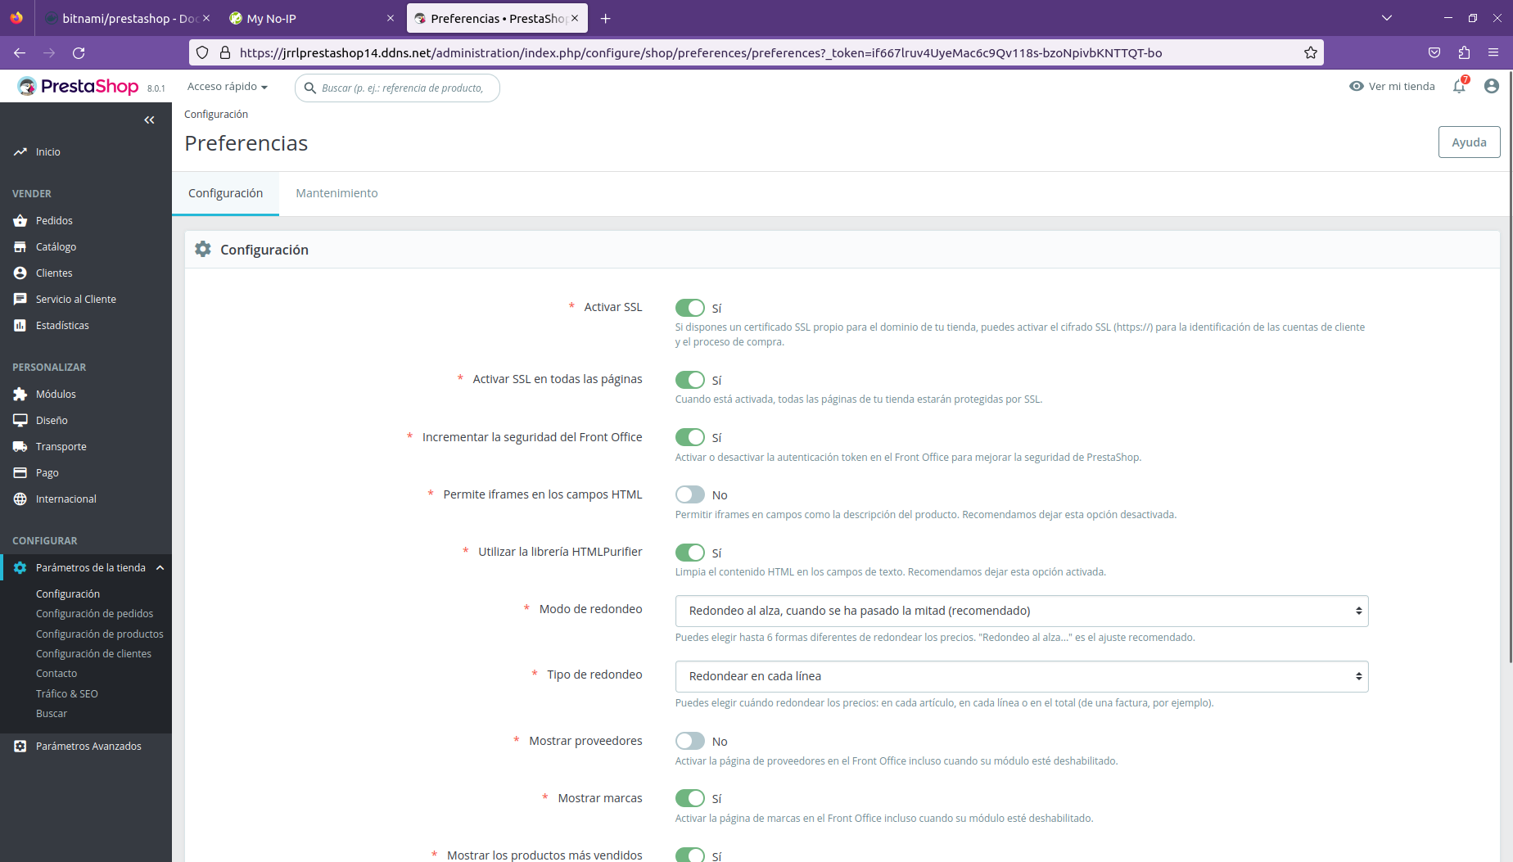1513x862 pixels.
Task: Disable the Activar SSL toggle
Action: click(x=690, y=308)
